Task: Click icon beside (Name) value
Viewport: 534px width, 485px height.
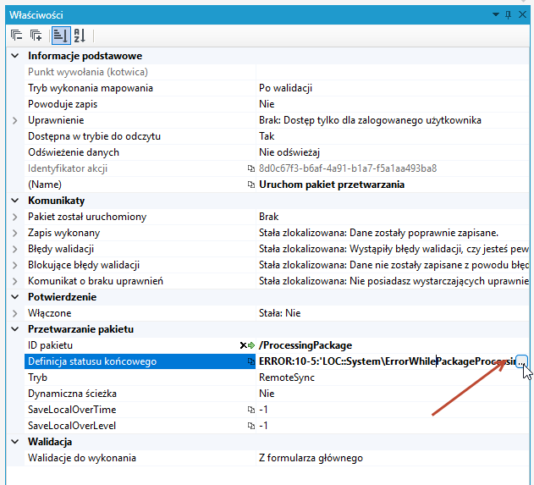Action: pos(251,185)
